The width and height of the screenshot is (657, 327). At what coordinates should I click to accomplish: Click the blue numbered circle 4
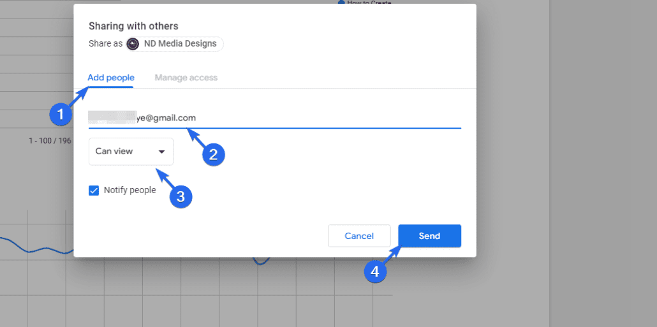[x=375, y=272]
